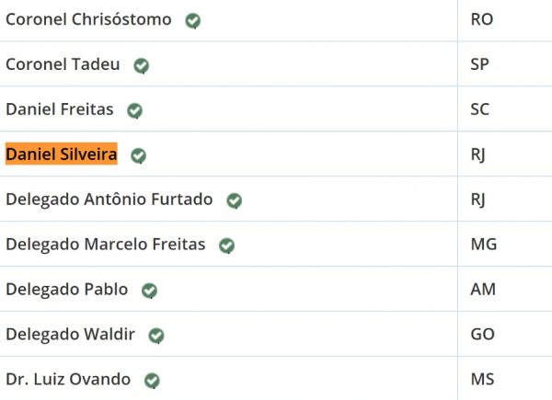Click the green check next to Delegado Marcelo Freitas

click(x=226, y=246)
